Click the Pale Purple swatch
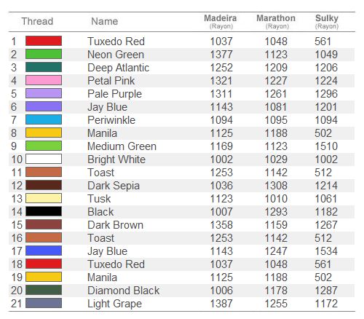The image size is (364, 319). click(x=44, y=93)
